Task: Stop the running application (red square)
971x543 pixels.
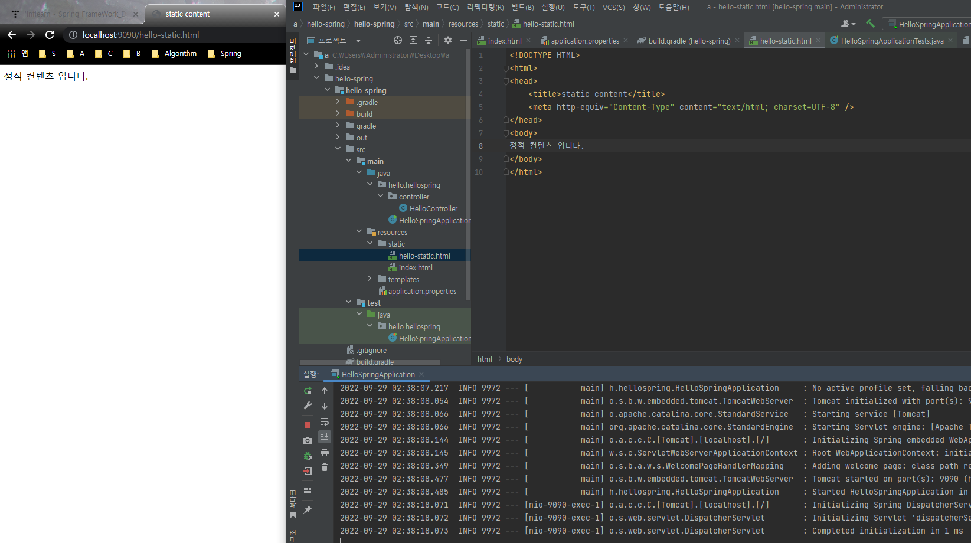Action: point(308,425)
